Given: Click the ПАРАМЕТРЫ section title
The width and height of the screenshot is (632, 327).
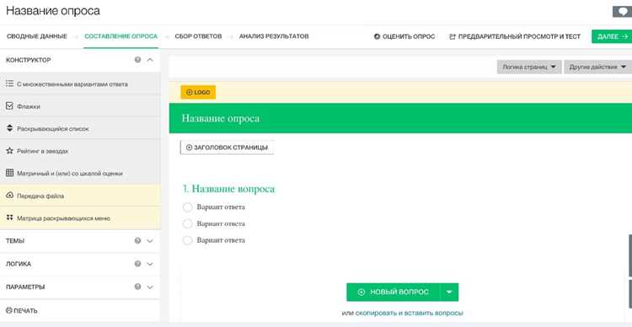Looking at the screenshot, I should tap(25, 287).
